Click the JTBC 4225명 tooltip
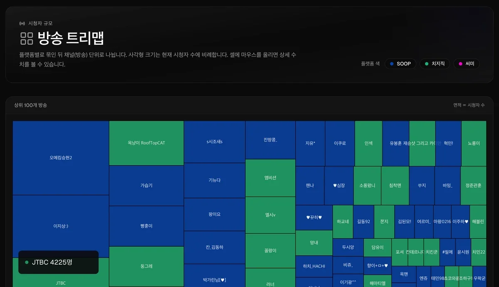The height and width of the screenshot is (287, 499). click(x=58, y=262)
